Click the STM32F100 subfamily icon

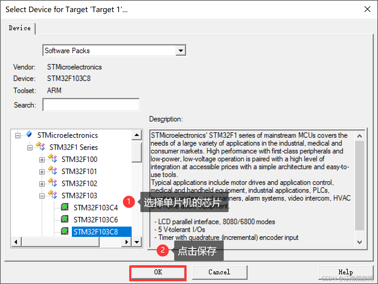point(53,159)
